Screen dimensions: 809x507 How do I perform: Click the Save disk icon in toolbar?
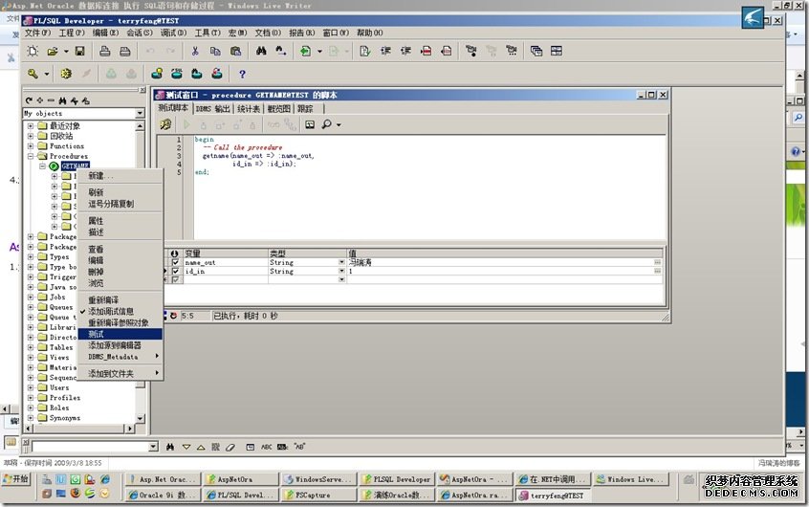[80, 51]
